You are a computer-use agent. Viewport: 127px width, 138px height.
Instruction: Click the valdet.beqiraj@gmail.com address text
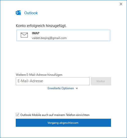(49, 38)
